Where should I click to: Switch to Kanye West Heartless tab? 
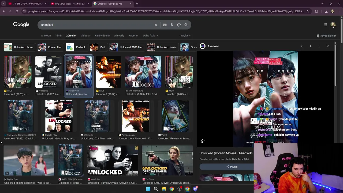pos(69,3)
